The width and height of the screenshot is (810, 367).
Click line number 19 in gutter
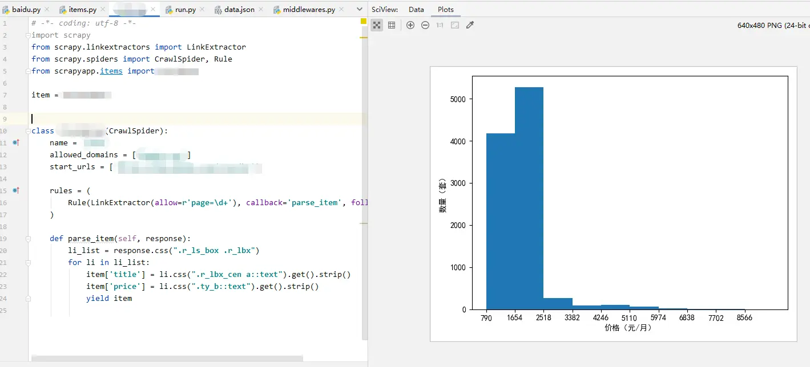[4, 239]
